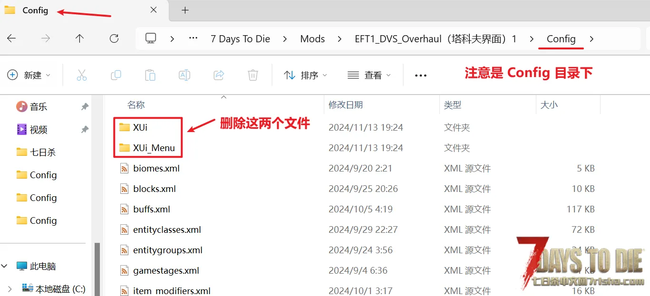Expand the chevron after 7 Days To Die
Viewport: 650px width, 296px height.
[285, 39]
